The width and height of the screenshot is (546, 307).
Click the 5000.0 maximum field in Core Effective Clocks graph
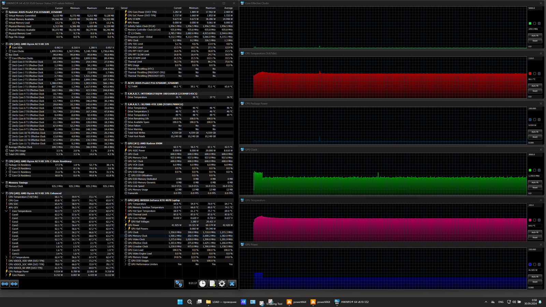click(534, 8)
